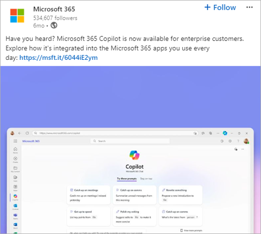Open My Content folder in the sidebar
The height and width of the screenshot is (234, 261).
pyautogui.click(x=15, y=169)
